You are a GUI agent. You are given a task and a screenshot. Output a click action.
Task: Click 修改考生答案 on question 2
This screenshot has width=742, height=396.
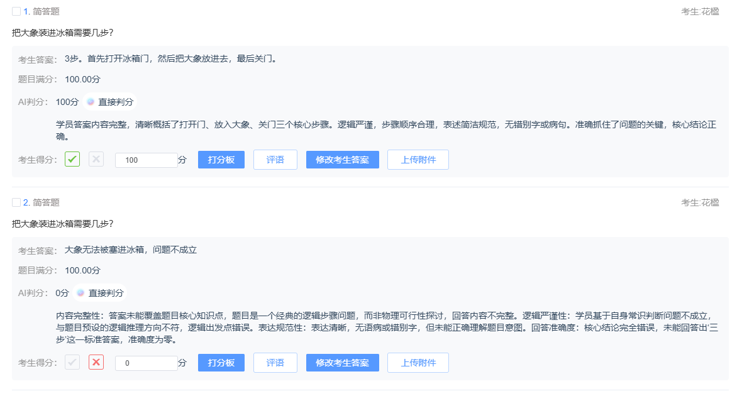coord(342,362)
